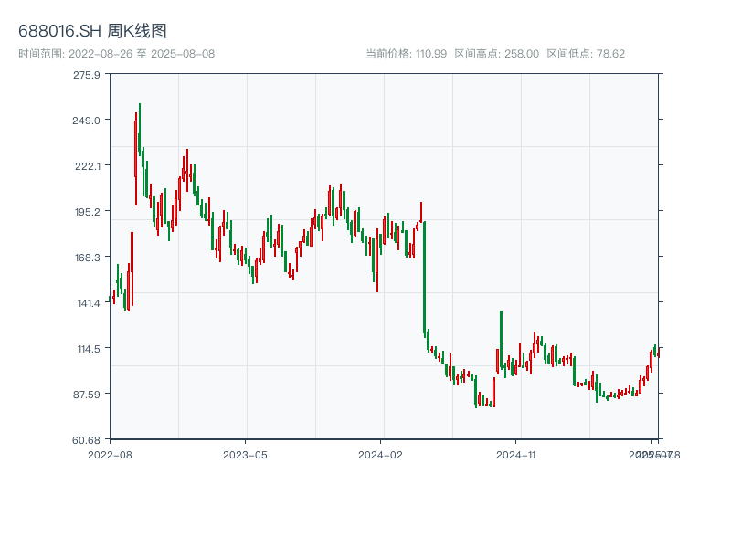The height and width of the screenshot is (548, 731).
Task: Click the 区间高点 258.00 label
Action: tap(496, 54)
